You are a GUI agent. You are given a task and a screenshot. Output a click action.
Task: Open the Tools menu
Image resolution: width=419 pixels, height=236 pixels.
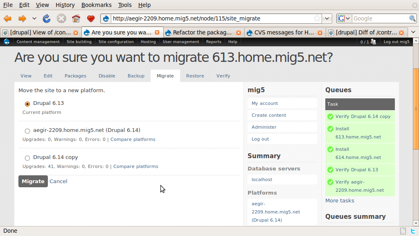click(125, 5)
